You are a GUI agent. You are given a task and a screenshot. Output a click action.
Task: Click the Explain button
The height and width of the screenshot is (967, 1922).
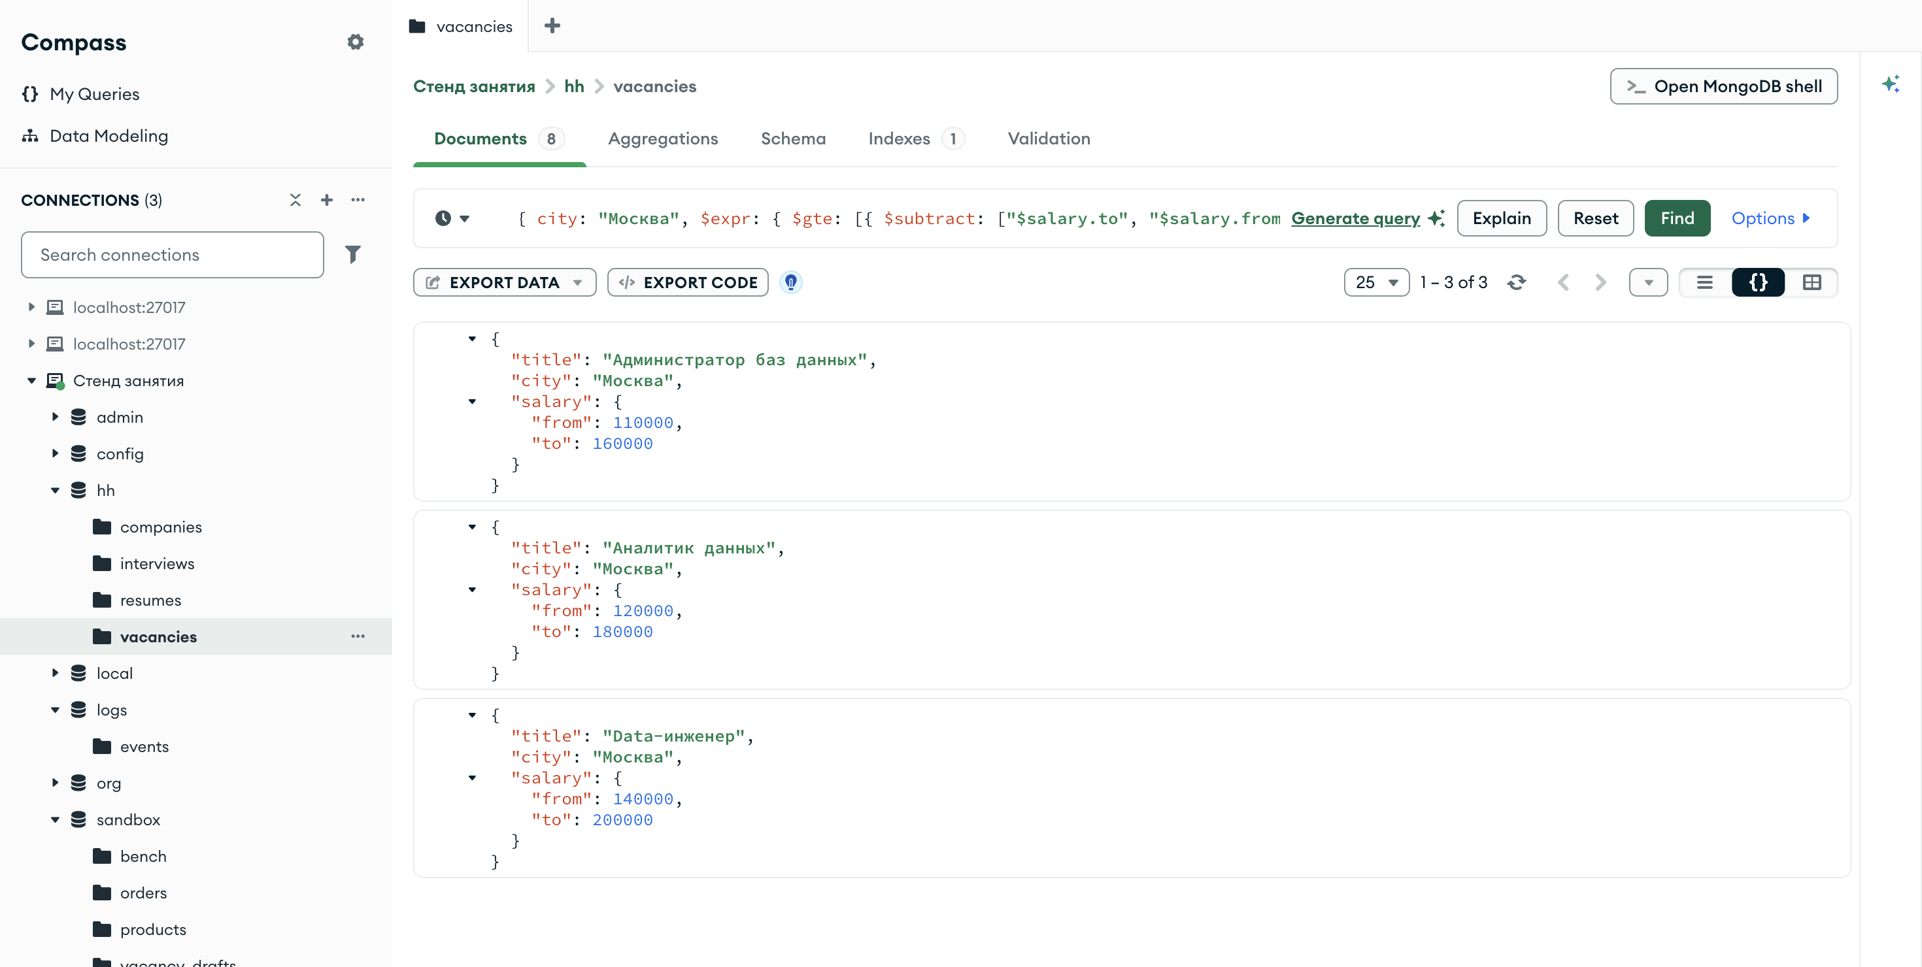[1501, 218]
